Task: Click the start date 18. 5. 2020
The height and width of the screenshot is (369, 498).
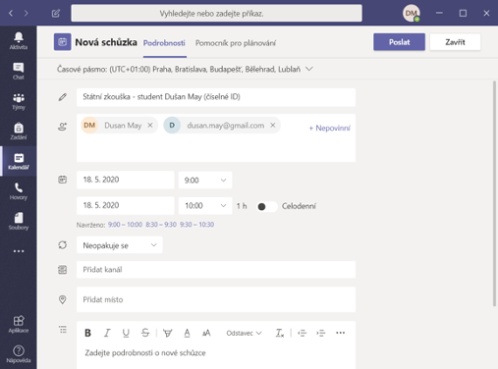Action: pyautogui.click(x=126, y=180)
